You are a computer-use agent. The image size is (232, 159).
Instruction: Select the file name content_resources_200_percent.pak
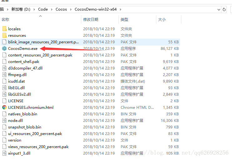40,55
